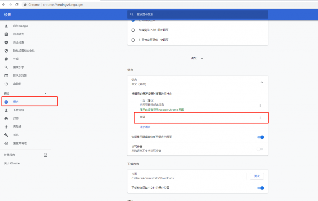This screenshot has height=201, width=318.
Task: Open 安全检查 shield check icon
Action: pyautogui.click(x=6, y=42)
